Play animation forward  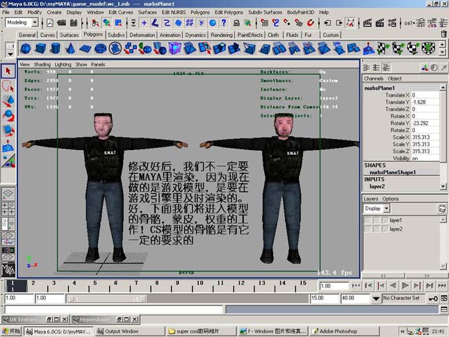coord(405,286)
